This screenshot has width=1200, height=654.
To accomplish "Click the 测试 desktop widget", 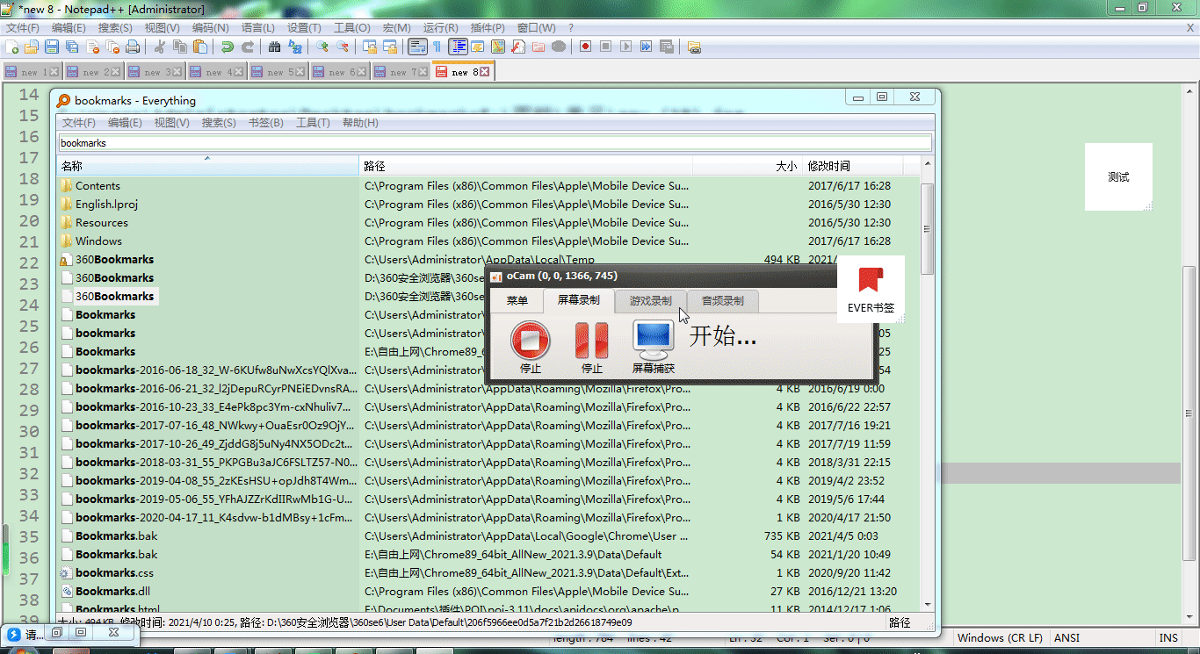I will coord(1118,176).
